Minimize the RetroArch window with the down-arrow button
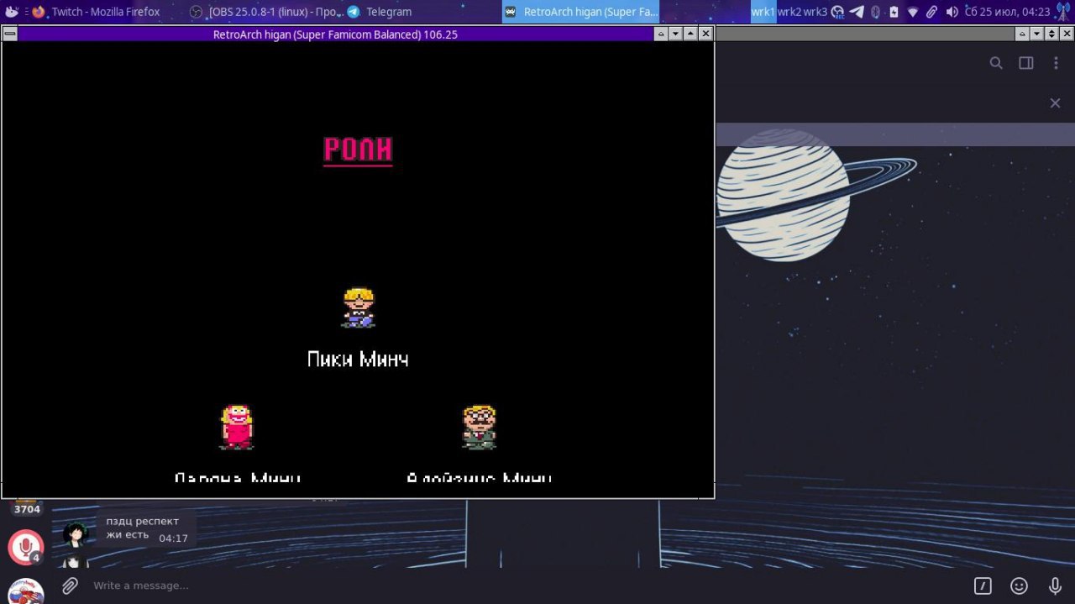Image resolution: width=1075 pixels, height=604 pixels. point(676,34)
